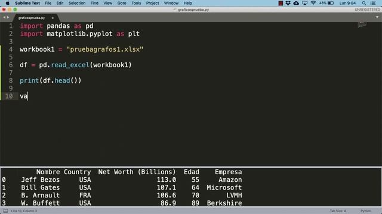Open the Selection menu
The width and height of the screenshot is (382, 214).
(77, 3)
